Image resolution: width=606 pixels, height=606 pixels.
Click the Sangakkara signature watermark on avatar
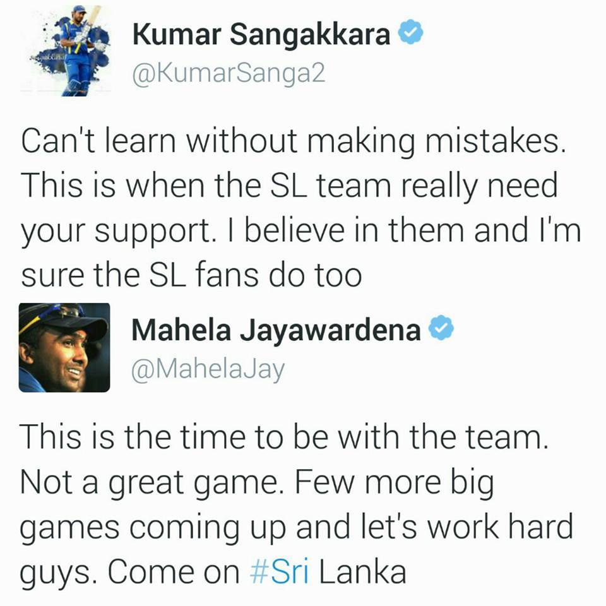click(x=49, y=57)
